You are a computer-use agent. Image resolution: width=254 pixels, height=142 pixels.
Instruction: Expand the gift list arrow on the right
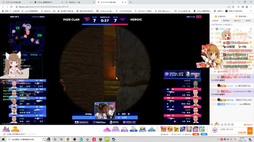tap(207, 129)
